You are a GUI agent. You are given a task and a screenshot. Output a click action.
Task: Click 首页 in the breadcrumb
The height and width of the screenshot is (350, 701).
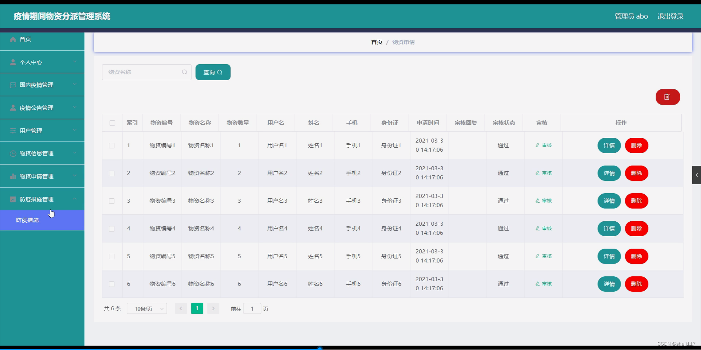[377, 42]
